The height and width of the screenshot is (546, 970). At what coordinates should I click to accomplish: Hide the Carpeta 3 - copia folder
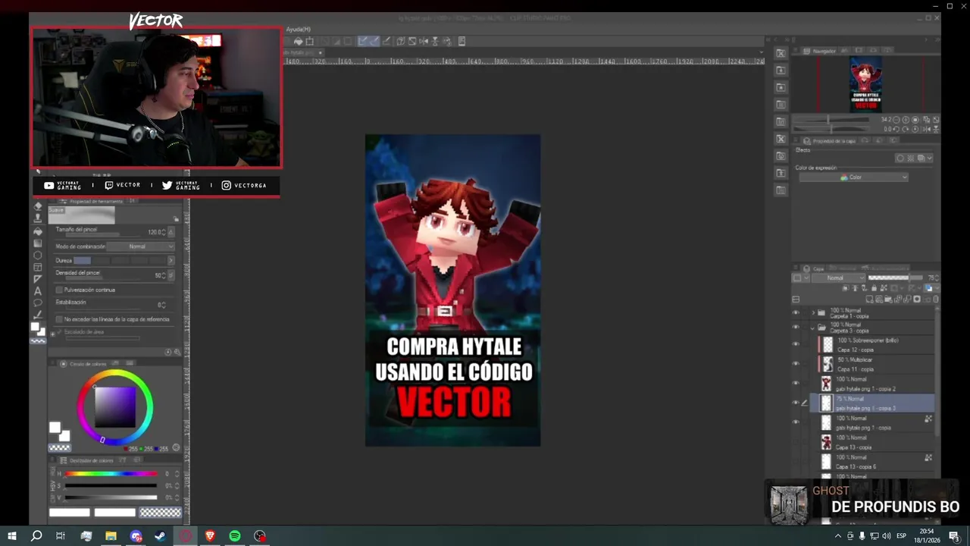click(x=796, y=327)
